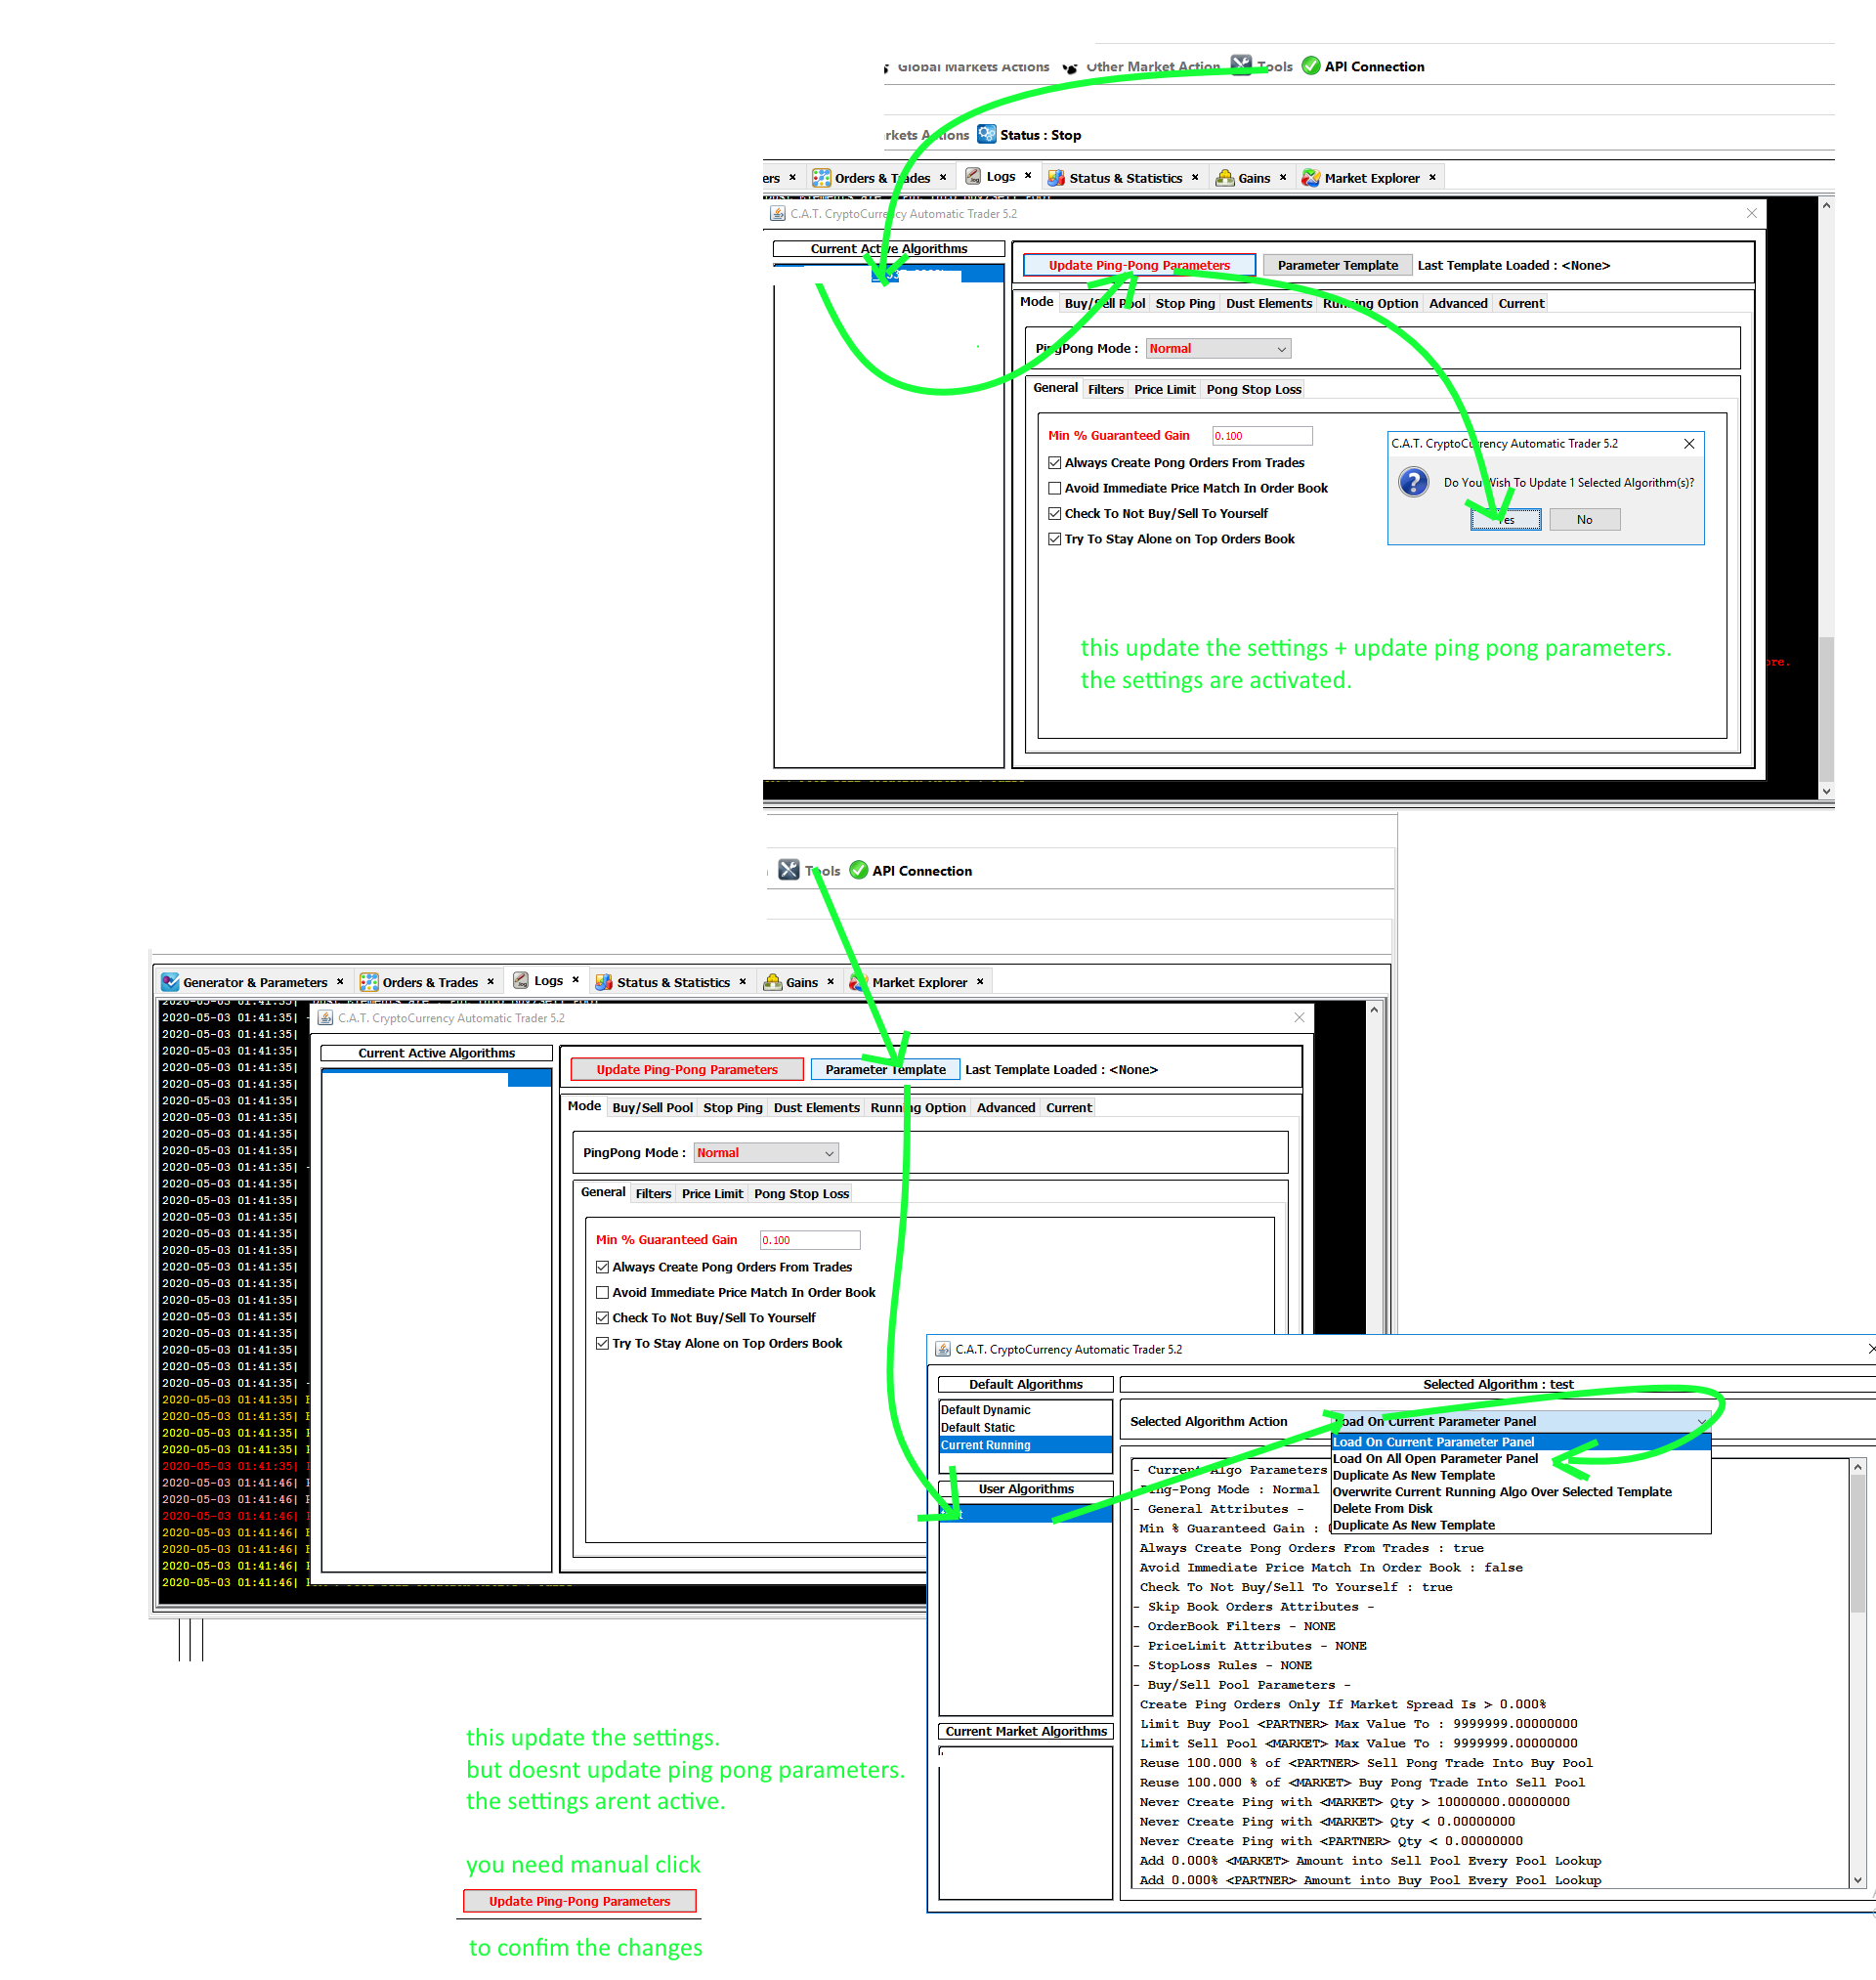
Task: Enable Avoid Immediate Price Match checkbox, upper screenshot
Action: pos(1055,488)
